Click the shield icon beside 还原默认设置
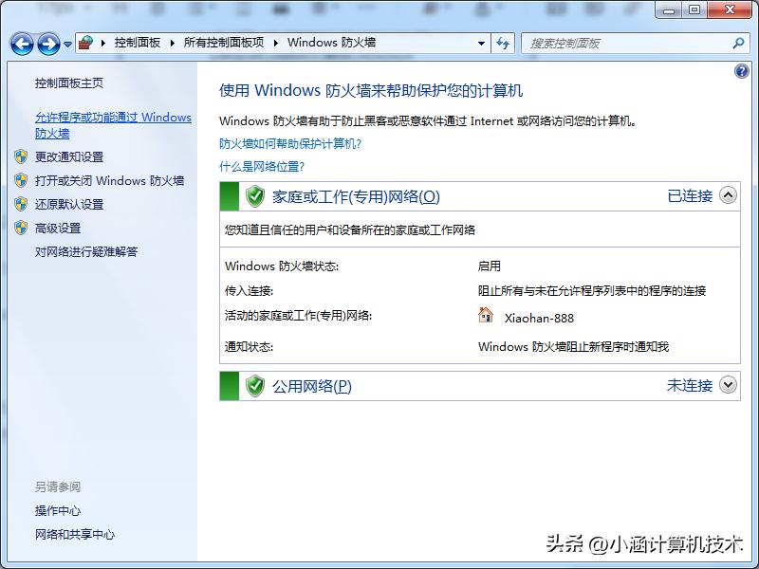 point(21,204)
